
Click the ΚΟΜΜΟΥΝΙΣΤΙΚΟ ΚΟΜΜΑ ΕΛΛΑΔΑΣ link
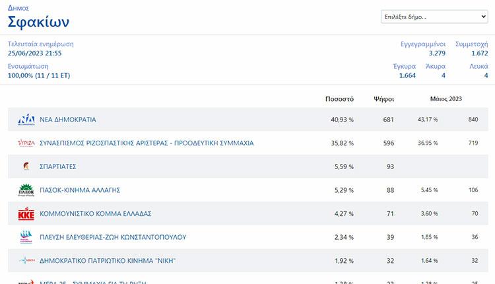96,214
